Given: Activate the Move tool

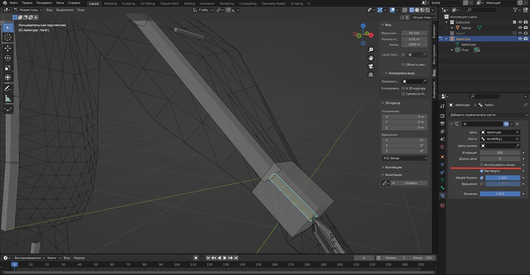Looking at the screenshot, I should (8, 48).
